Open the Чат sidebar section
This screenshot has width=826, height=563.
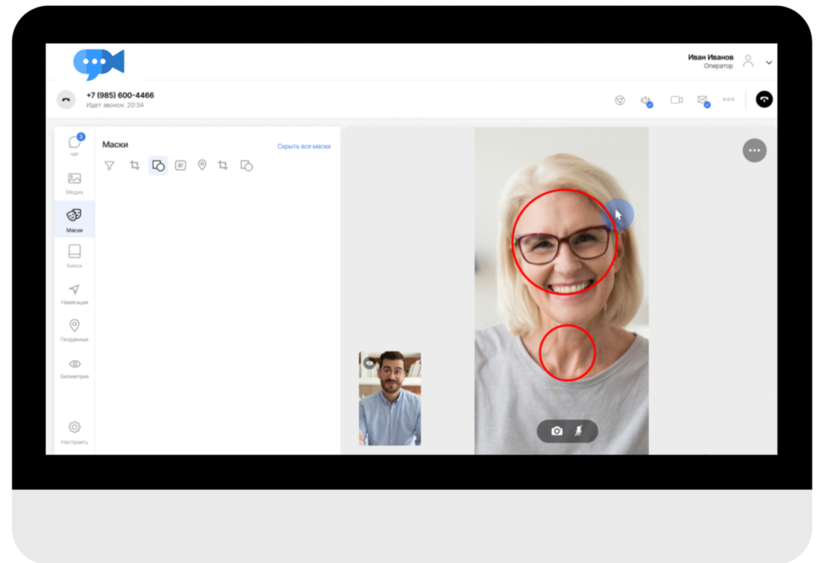pyautogui.click(x=74, y=145)
